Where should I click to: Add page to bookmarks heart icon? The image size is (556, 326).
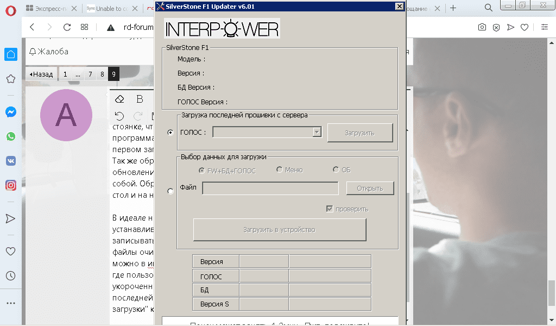(525, 27)
